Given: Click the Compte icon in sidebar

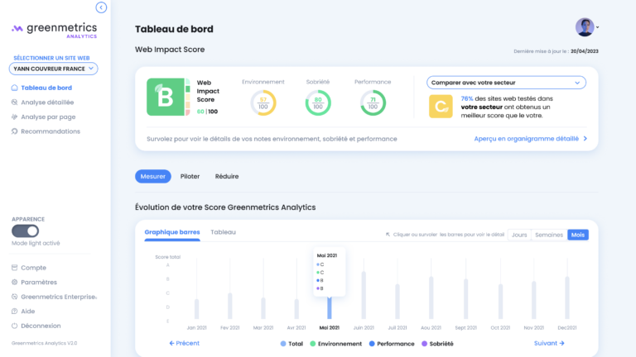Looking at the screenshot, I should tap(15, 268).
